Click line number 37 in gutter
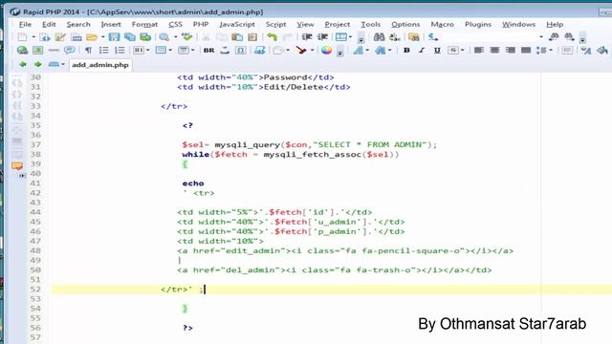The width and height of the screenshot is (612, 344). tap(35, 144)
